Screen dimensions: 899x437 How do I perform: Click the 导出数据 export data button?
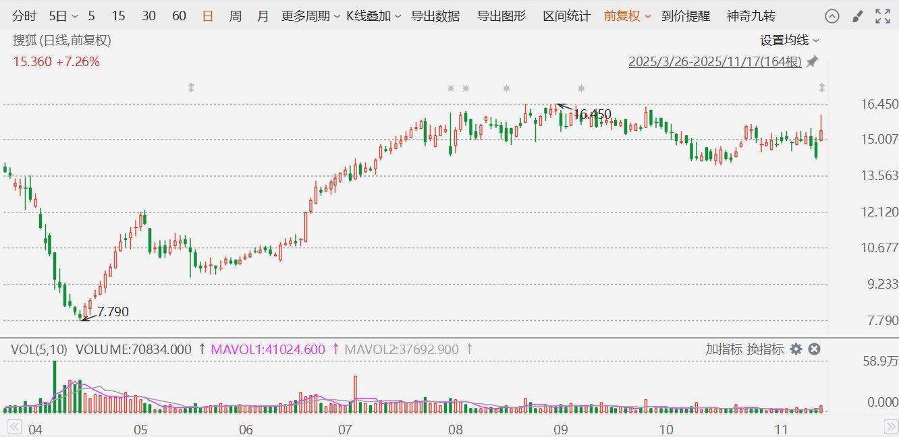coord(435,16)
